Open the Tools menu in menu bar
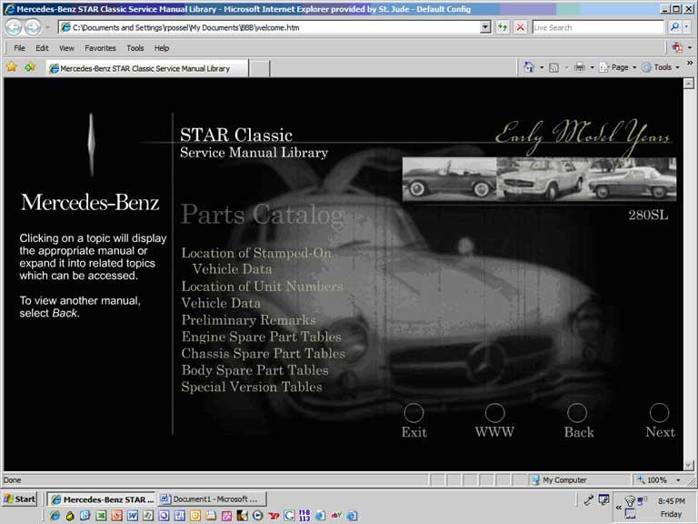This screenshot has height=524, width=698. point(135,48)
